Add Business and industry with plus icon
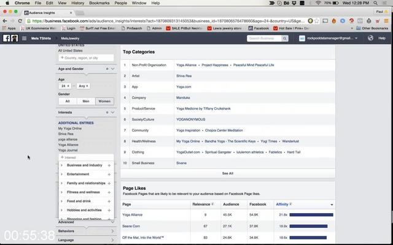 click(x=109, y=165)
